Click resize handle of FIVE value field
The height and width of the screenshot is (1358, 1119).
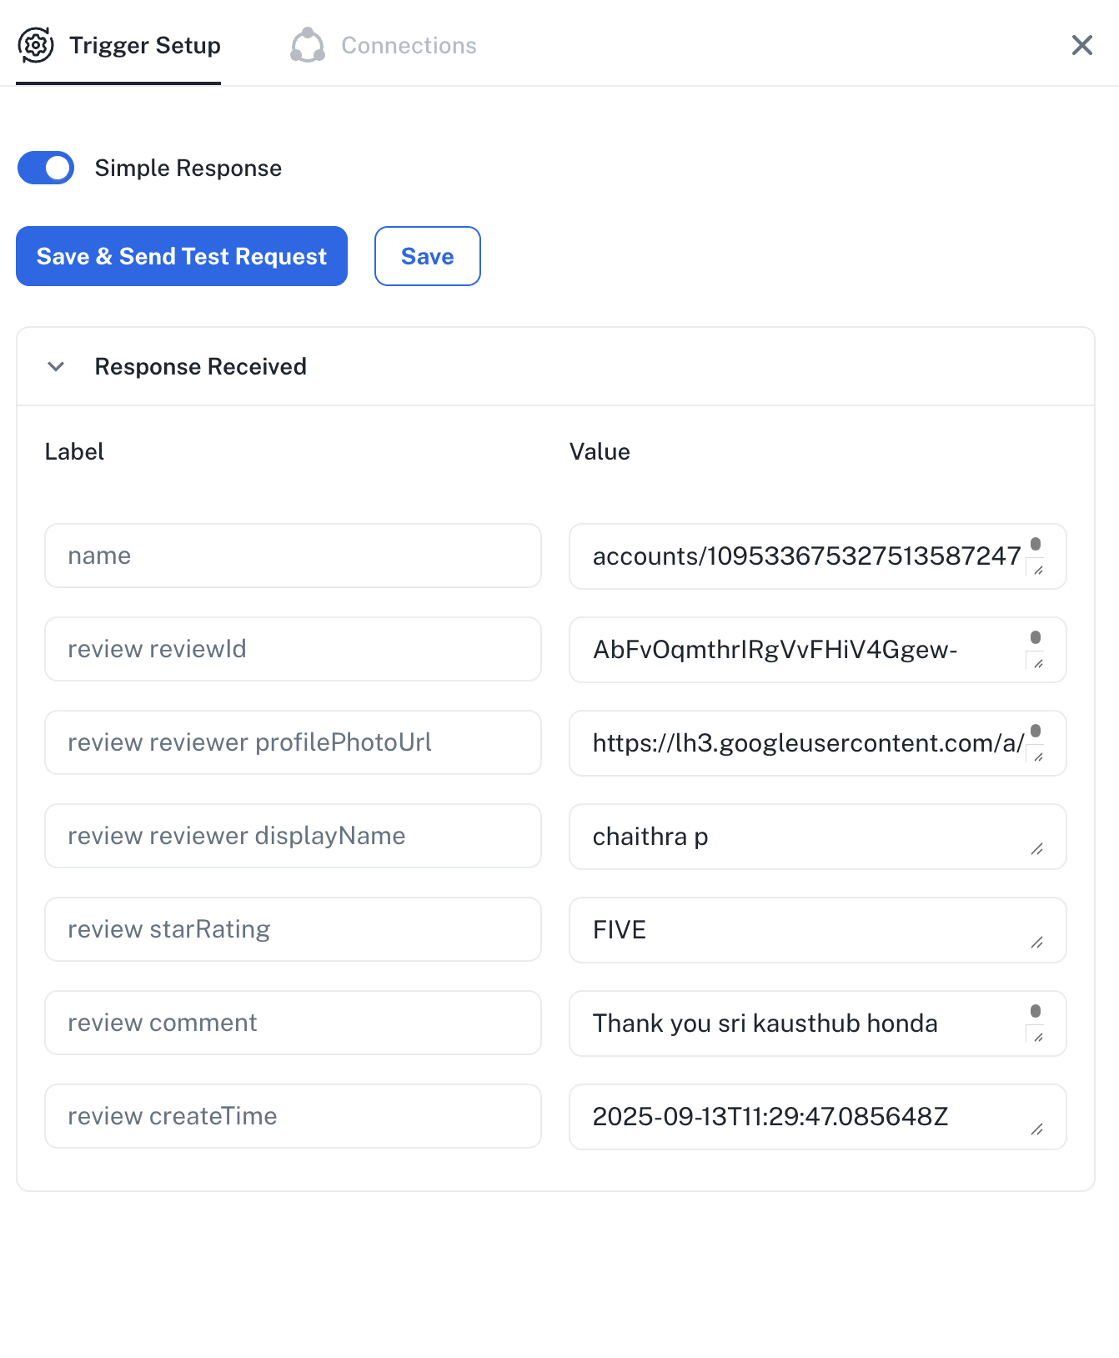tap(1037, 943)
